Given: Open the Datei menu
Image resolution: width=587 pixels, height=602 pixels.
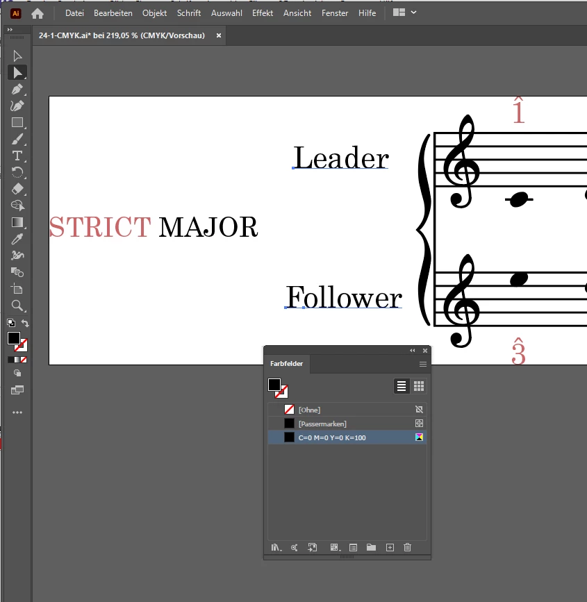Looking at the screenshot, I should 74,13.
